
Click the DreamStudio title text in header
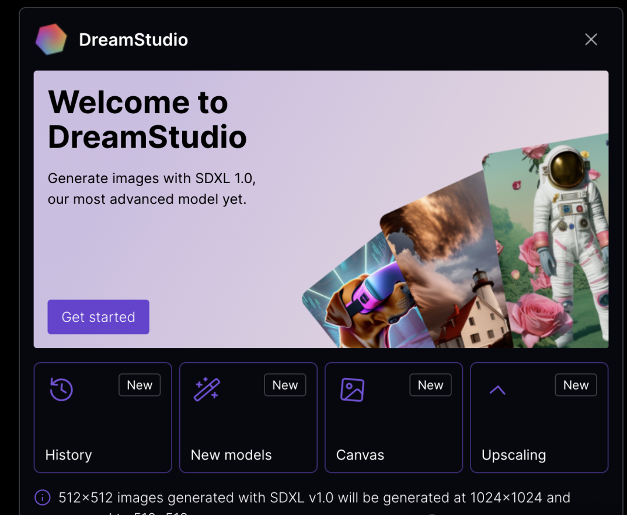click(133, 40)
